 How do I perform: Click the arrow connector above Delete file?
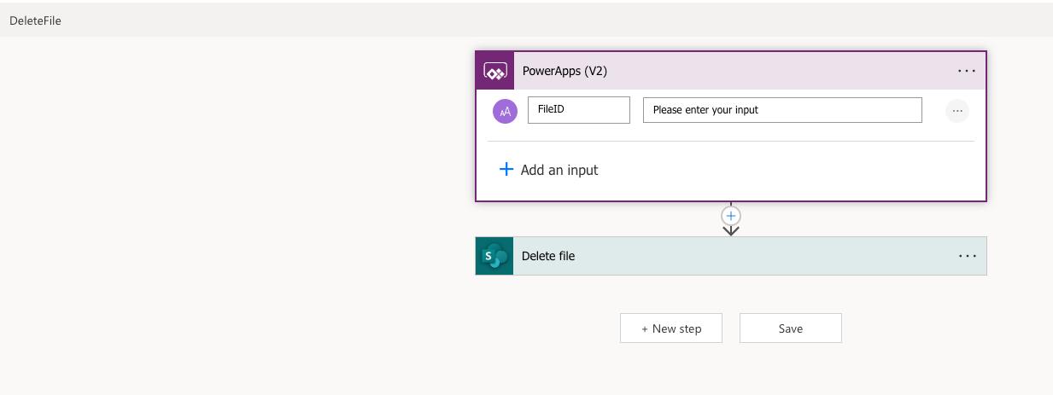coord(731,229)
